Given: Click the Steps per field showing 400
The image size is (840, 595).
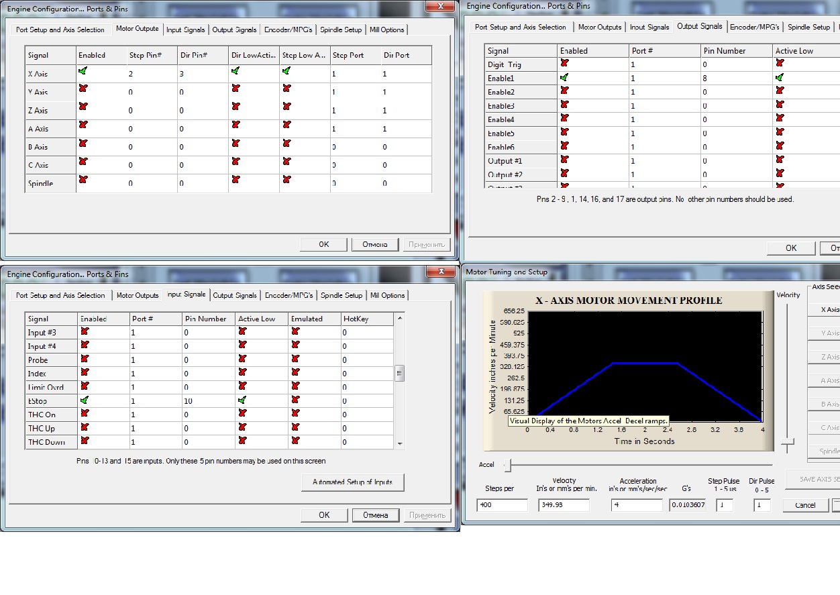Looking at the screenshot, I should (x=503, y=505).
